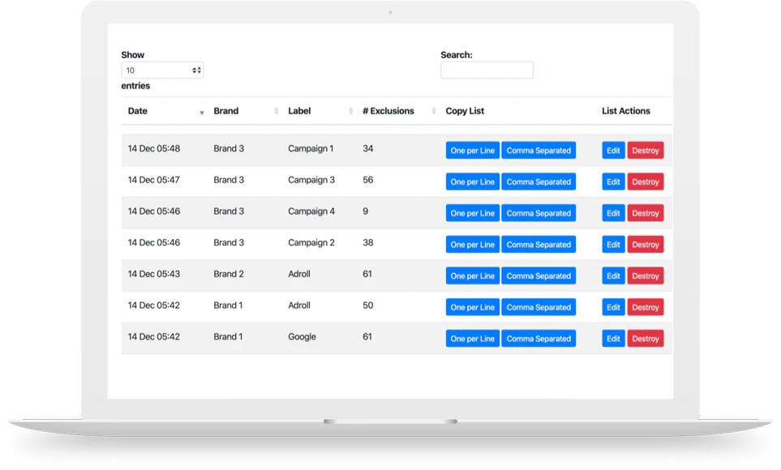Destroy the Campaign 2 list
This screenshot has width=781, height=470.
click(x=645, y=245)
